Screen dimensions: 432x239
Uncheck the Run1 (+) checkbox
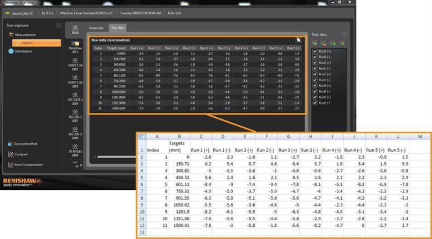315,51
